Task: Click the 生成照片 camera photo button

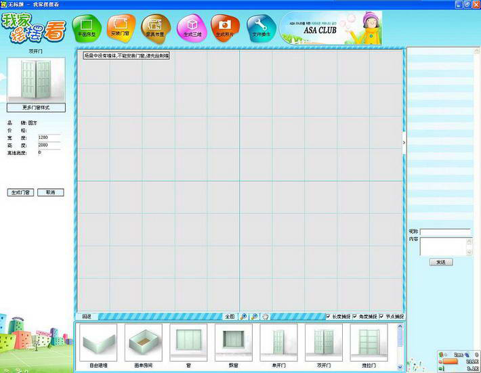Action: (x=225, y=28)
